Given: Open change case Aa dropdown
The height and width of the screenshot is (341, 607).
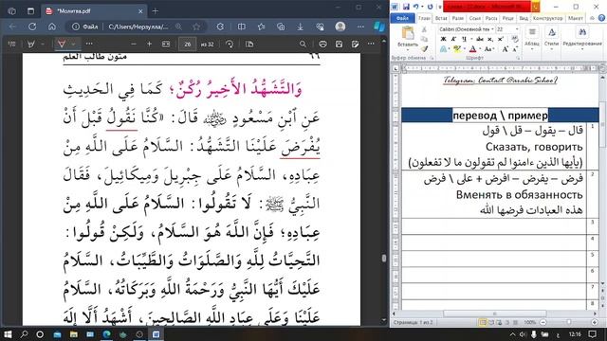Looking at the screenshot, I should pos(489,49).
